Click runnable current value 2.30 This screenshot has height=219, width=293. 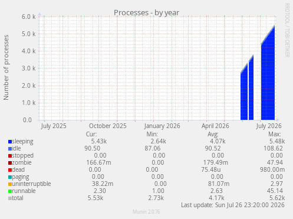(100, 191)
